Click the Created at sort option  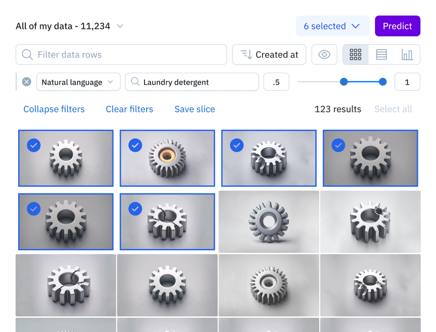point(269,54)
